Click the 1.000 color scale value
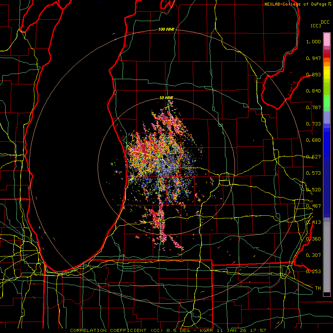 (313, 41)
